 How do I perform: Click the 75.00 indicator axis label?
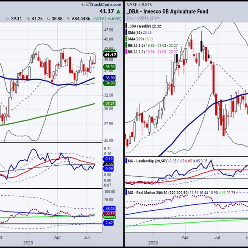[109, 199]
